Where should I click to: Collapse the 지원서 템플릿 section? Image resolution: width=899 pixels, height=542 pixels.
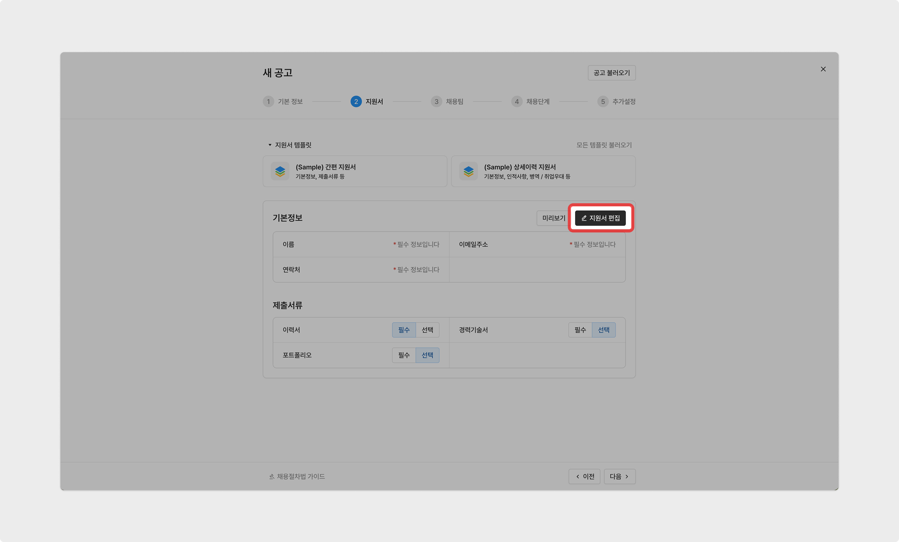[270, 145]
